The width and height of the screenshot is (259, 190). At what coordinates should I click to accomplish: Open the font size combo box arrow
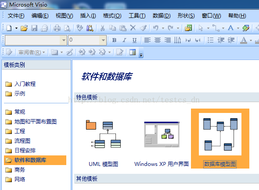[x=103, y=40]
